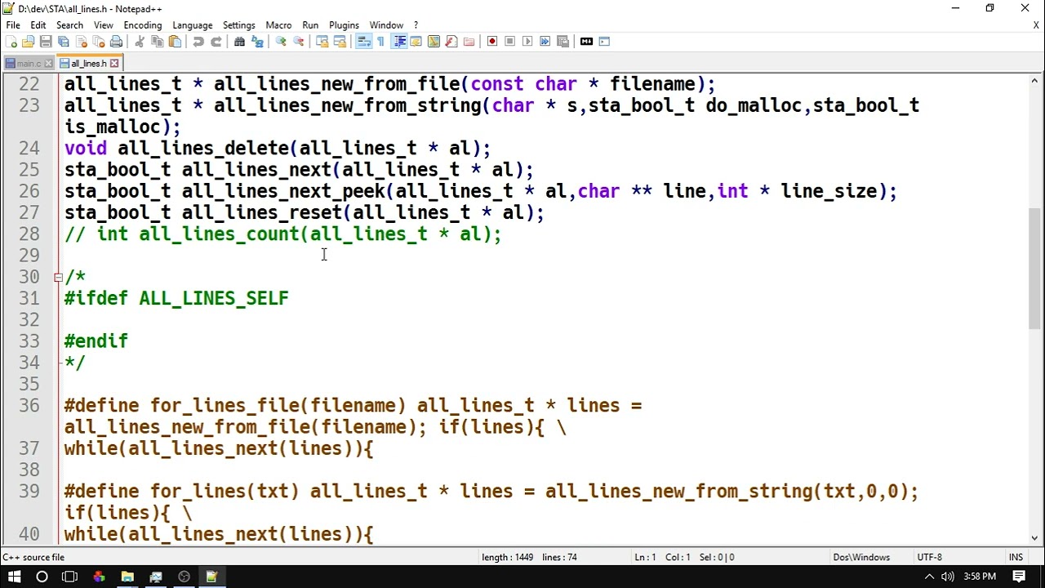Toggle the Word Wrap toolbar button
Viewport: 1045px width, 588px height.
(363, 42)
